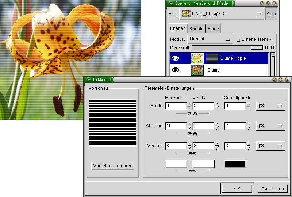Click the Schnittpunkte Abstand spinner arrows
The width and height of the screenshot is (292, 197).
(249, 126)
